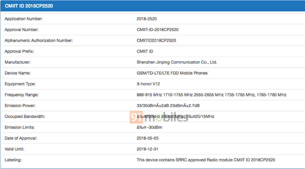
Task: Select the Approval Prefix value 'CMIIT ID'
Action: tap(145, 51)
